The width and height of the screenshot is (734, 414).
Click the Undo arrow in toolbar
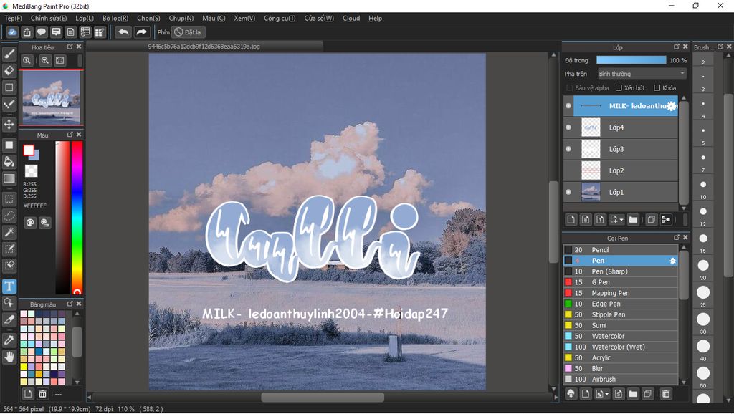123,32
